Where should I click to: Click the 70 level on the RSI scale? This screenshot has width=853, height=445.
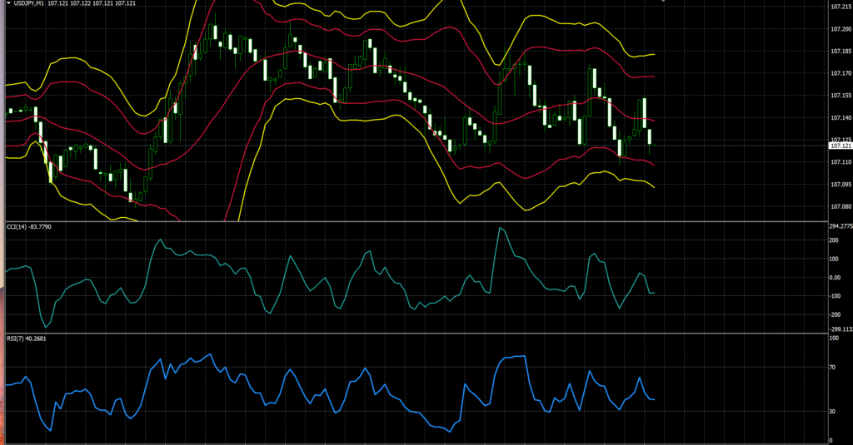832,368
